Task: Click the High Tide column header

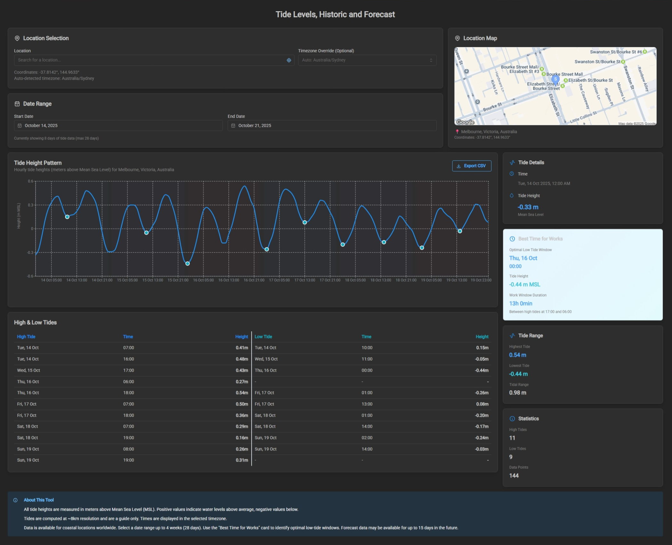Action: pos(26,337)
